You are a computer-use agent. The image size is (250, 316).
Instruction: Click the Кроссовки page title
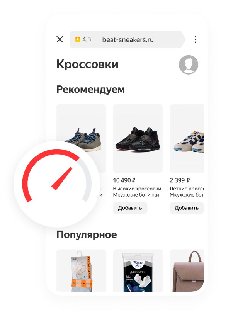87,64
